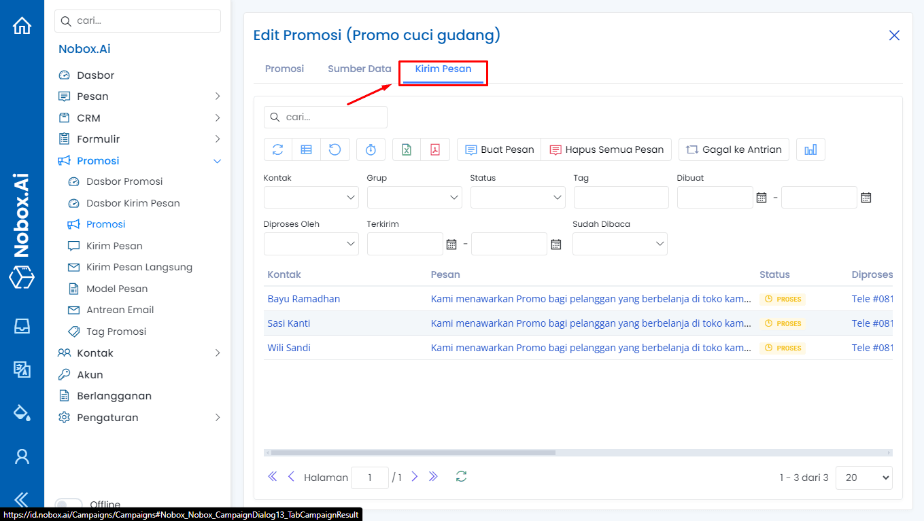Open the Grup filter dropdown

tap(414, 197)
